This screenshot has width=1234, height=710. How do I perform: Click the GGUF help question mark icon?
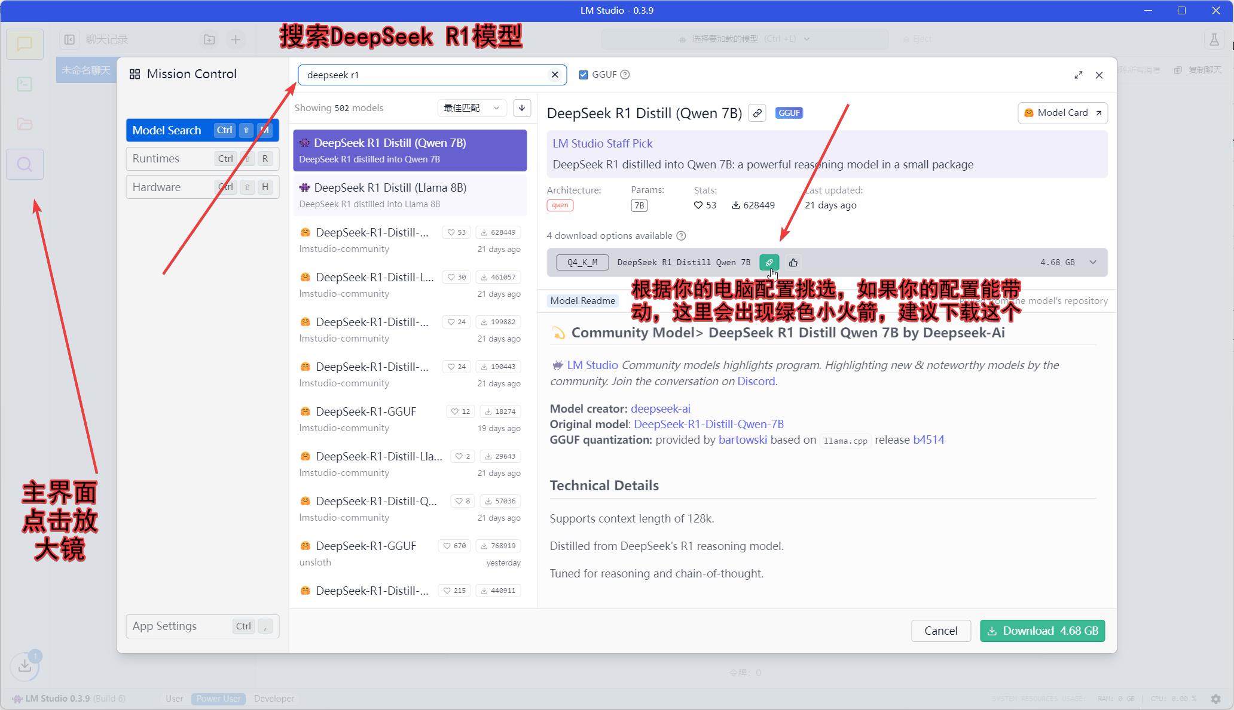pyautogui.click(x=625, y=75)
